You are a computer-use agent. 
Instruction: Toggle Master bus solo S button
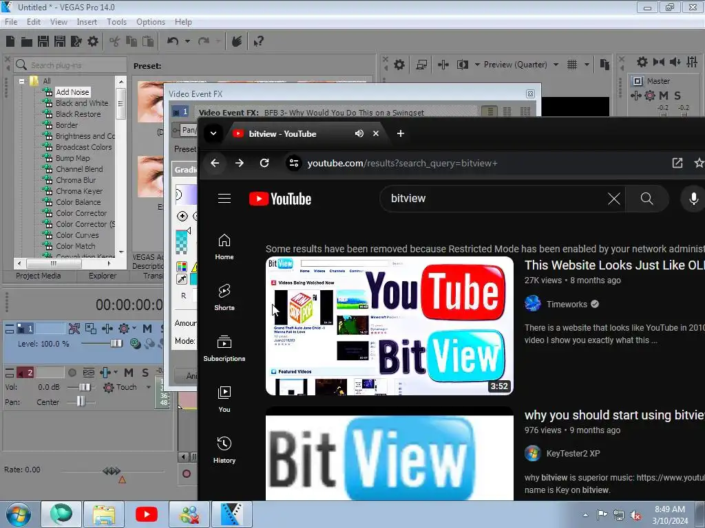[x=677, y=96]
